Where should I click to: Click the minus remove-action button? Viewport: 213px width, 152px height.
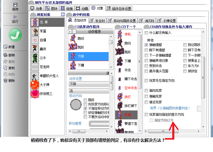74,32
